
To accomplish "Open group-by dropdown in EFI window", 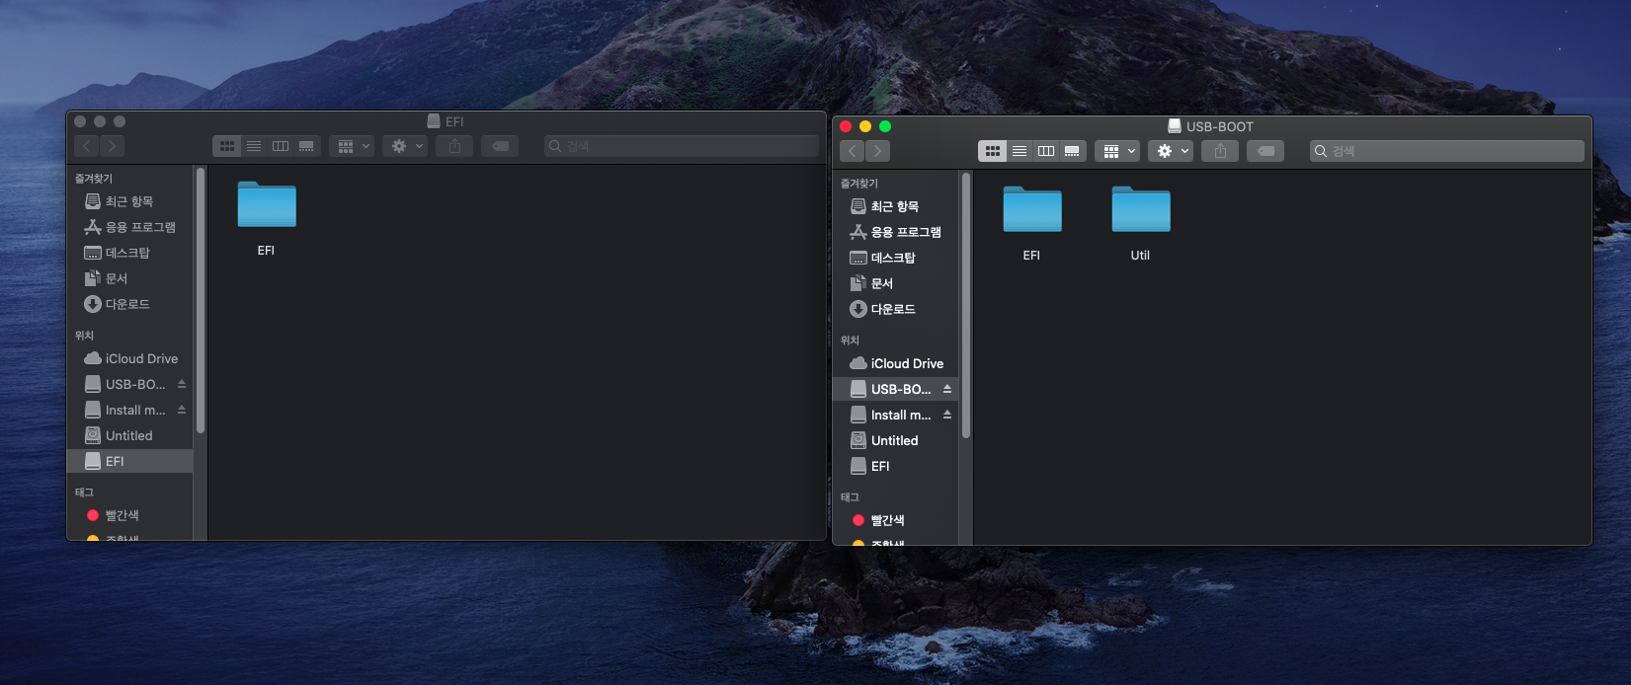I will coord(352,146).
